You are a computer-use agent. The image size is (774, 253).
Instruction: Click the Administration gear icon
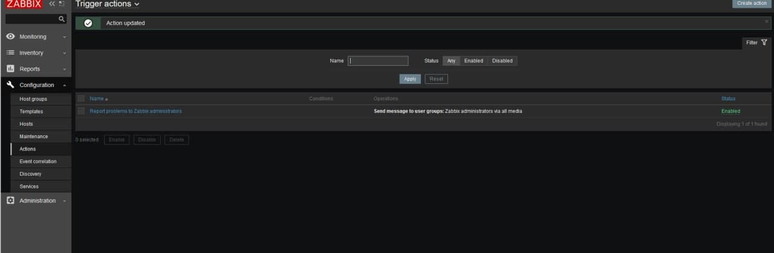tap(10, 200)
